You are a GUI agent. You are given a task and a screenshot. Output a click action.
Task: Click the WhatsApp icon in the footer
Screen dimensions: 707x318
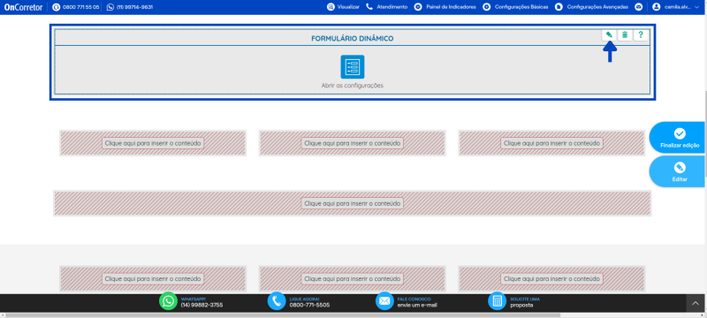[168, 301]
